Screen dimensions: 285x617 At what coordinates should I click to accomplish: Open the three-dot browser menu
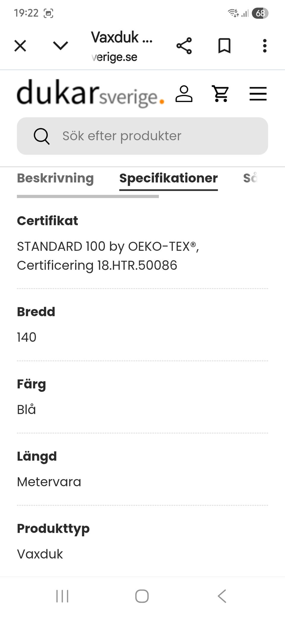(x=265, y=46)
